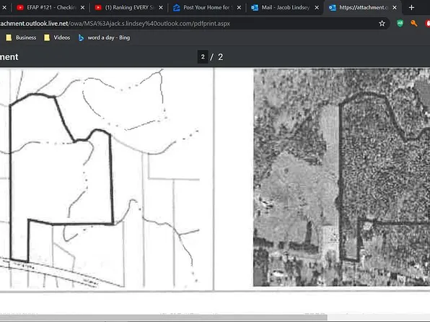The width and height of the screenshot is (430, 322).
Task: Click the address bar URL
Action: tap(115, 24)
